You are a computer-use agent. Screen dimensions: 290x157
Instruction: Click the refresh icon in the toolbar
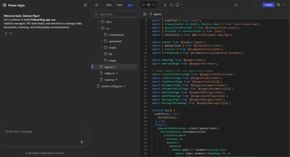pyautogui.click(x=171, y=5)
